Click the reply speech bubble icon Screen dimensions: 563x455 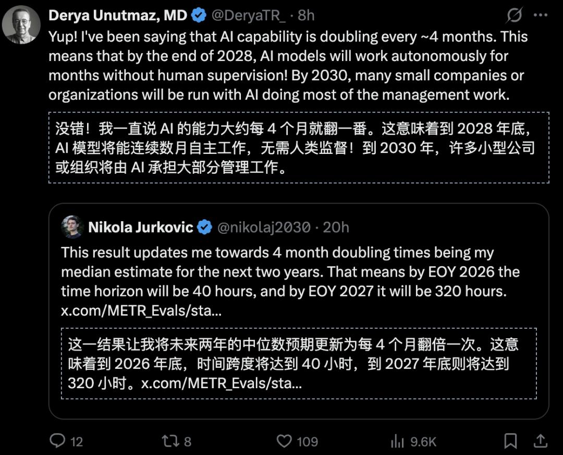(57, 441)
